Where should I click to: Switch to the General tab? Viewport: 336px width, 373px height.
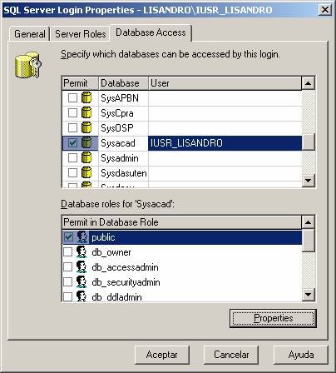pos(30,34)
